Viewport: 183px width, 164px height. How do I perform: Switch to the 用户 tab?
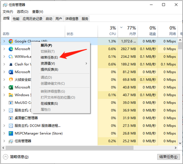point(59,19)
